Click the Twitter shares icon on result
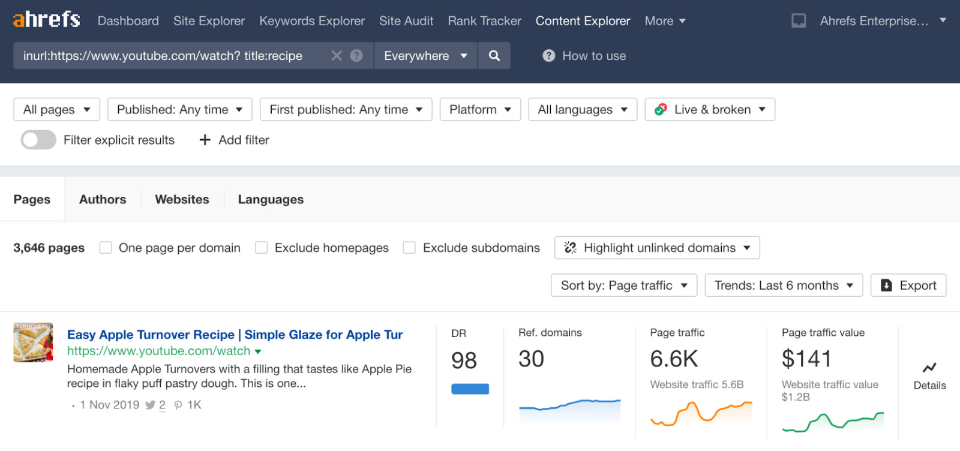The width and height of the screenshot is (960, 451). click(x=150, y=405)
